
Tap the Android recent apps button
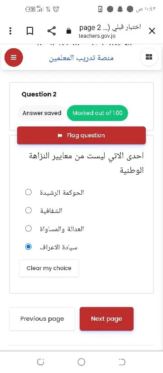(40, 362)
